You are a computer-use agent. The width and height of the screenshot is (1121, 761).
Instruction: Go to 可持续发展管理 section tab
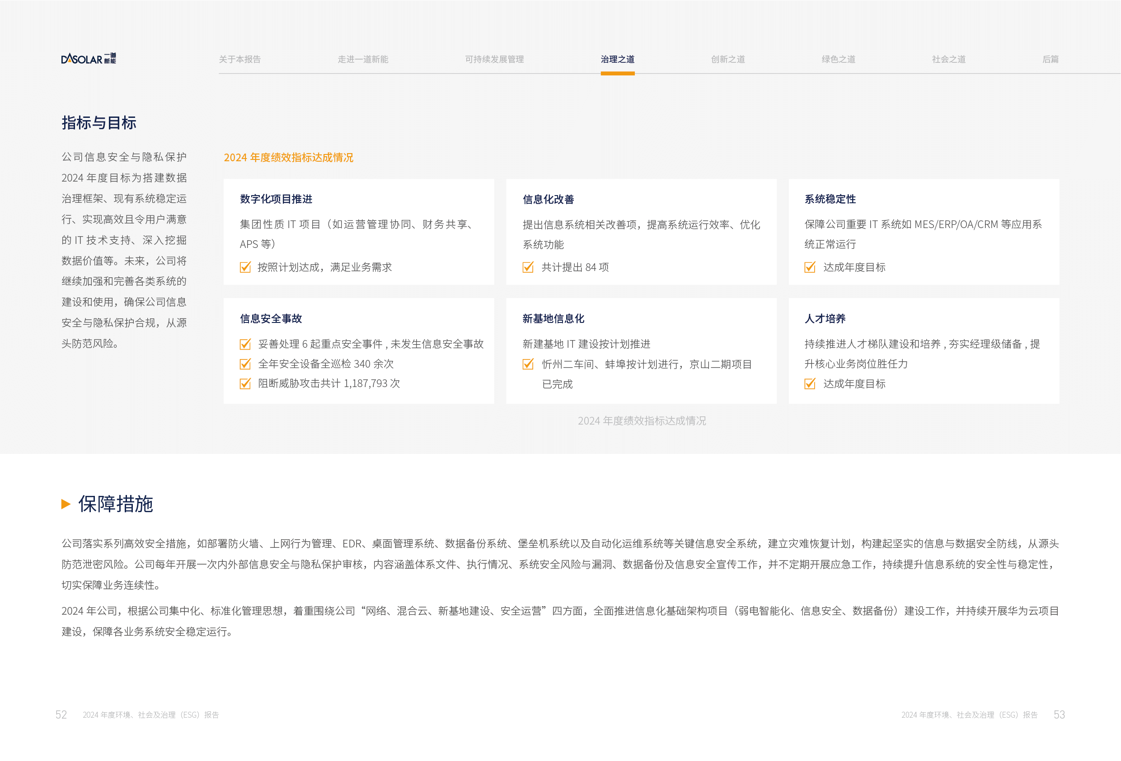[x=494, y=59]
